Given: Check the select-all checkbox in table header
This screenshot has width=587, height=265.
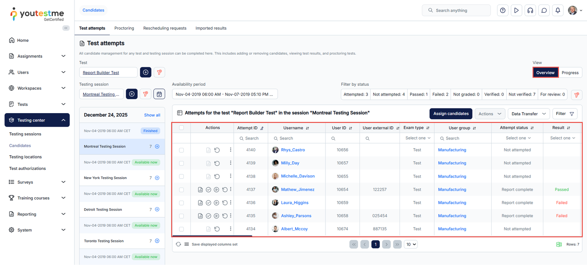Looking at the screenshot, I should [181, 128].
